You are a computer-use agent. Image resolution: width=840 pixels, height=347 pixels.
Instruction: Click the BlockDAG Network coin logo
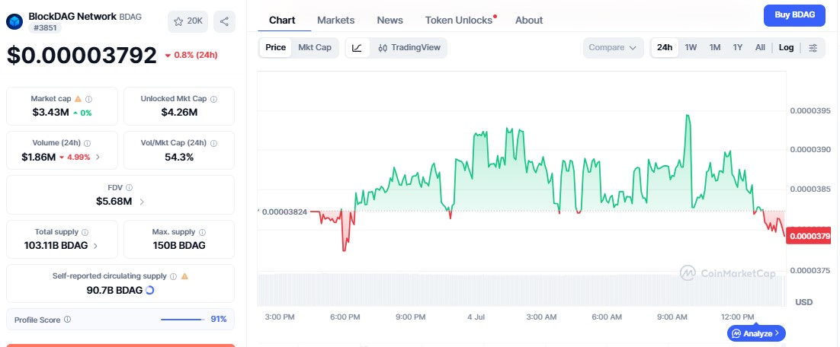14,21
